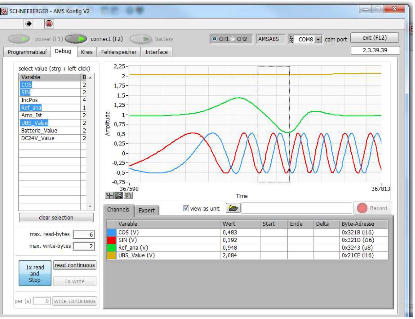Click the 'clear selection' button
Viewport: 415px width, 319px height.
coord(56,217)
